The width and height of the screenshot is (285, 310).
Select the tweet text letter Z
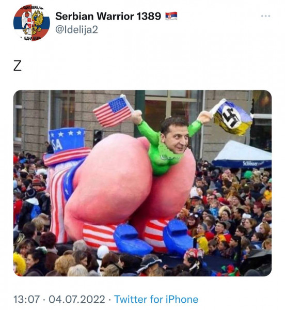click(x=18, y=66)
